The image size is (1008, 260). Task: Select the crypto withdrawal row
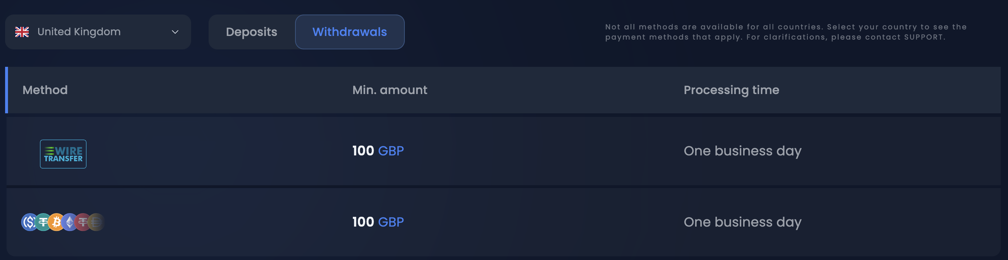[x=504, y=222]
